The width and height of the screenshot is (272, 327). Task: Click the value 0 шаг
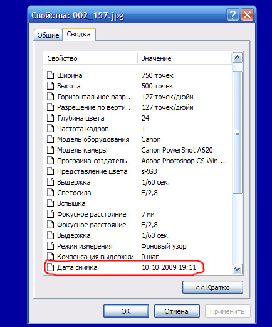pyautogui.click(x=150, y=257)
